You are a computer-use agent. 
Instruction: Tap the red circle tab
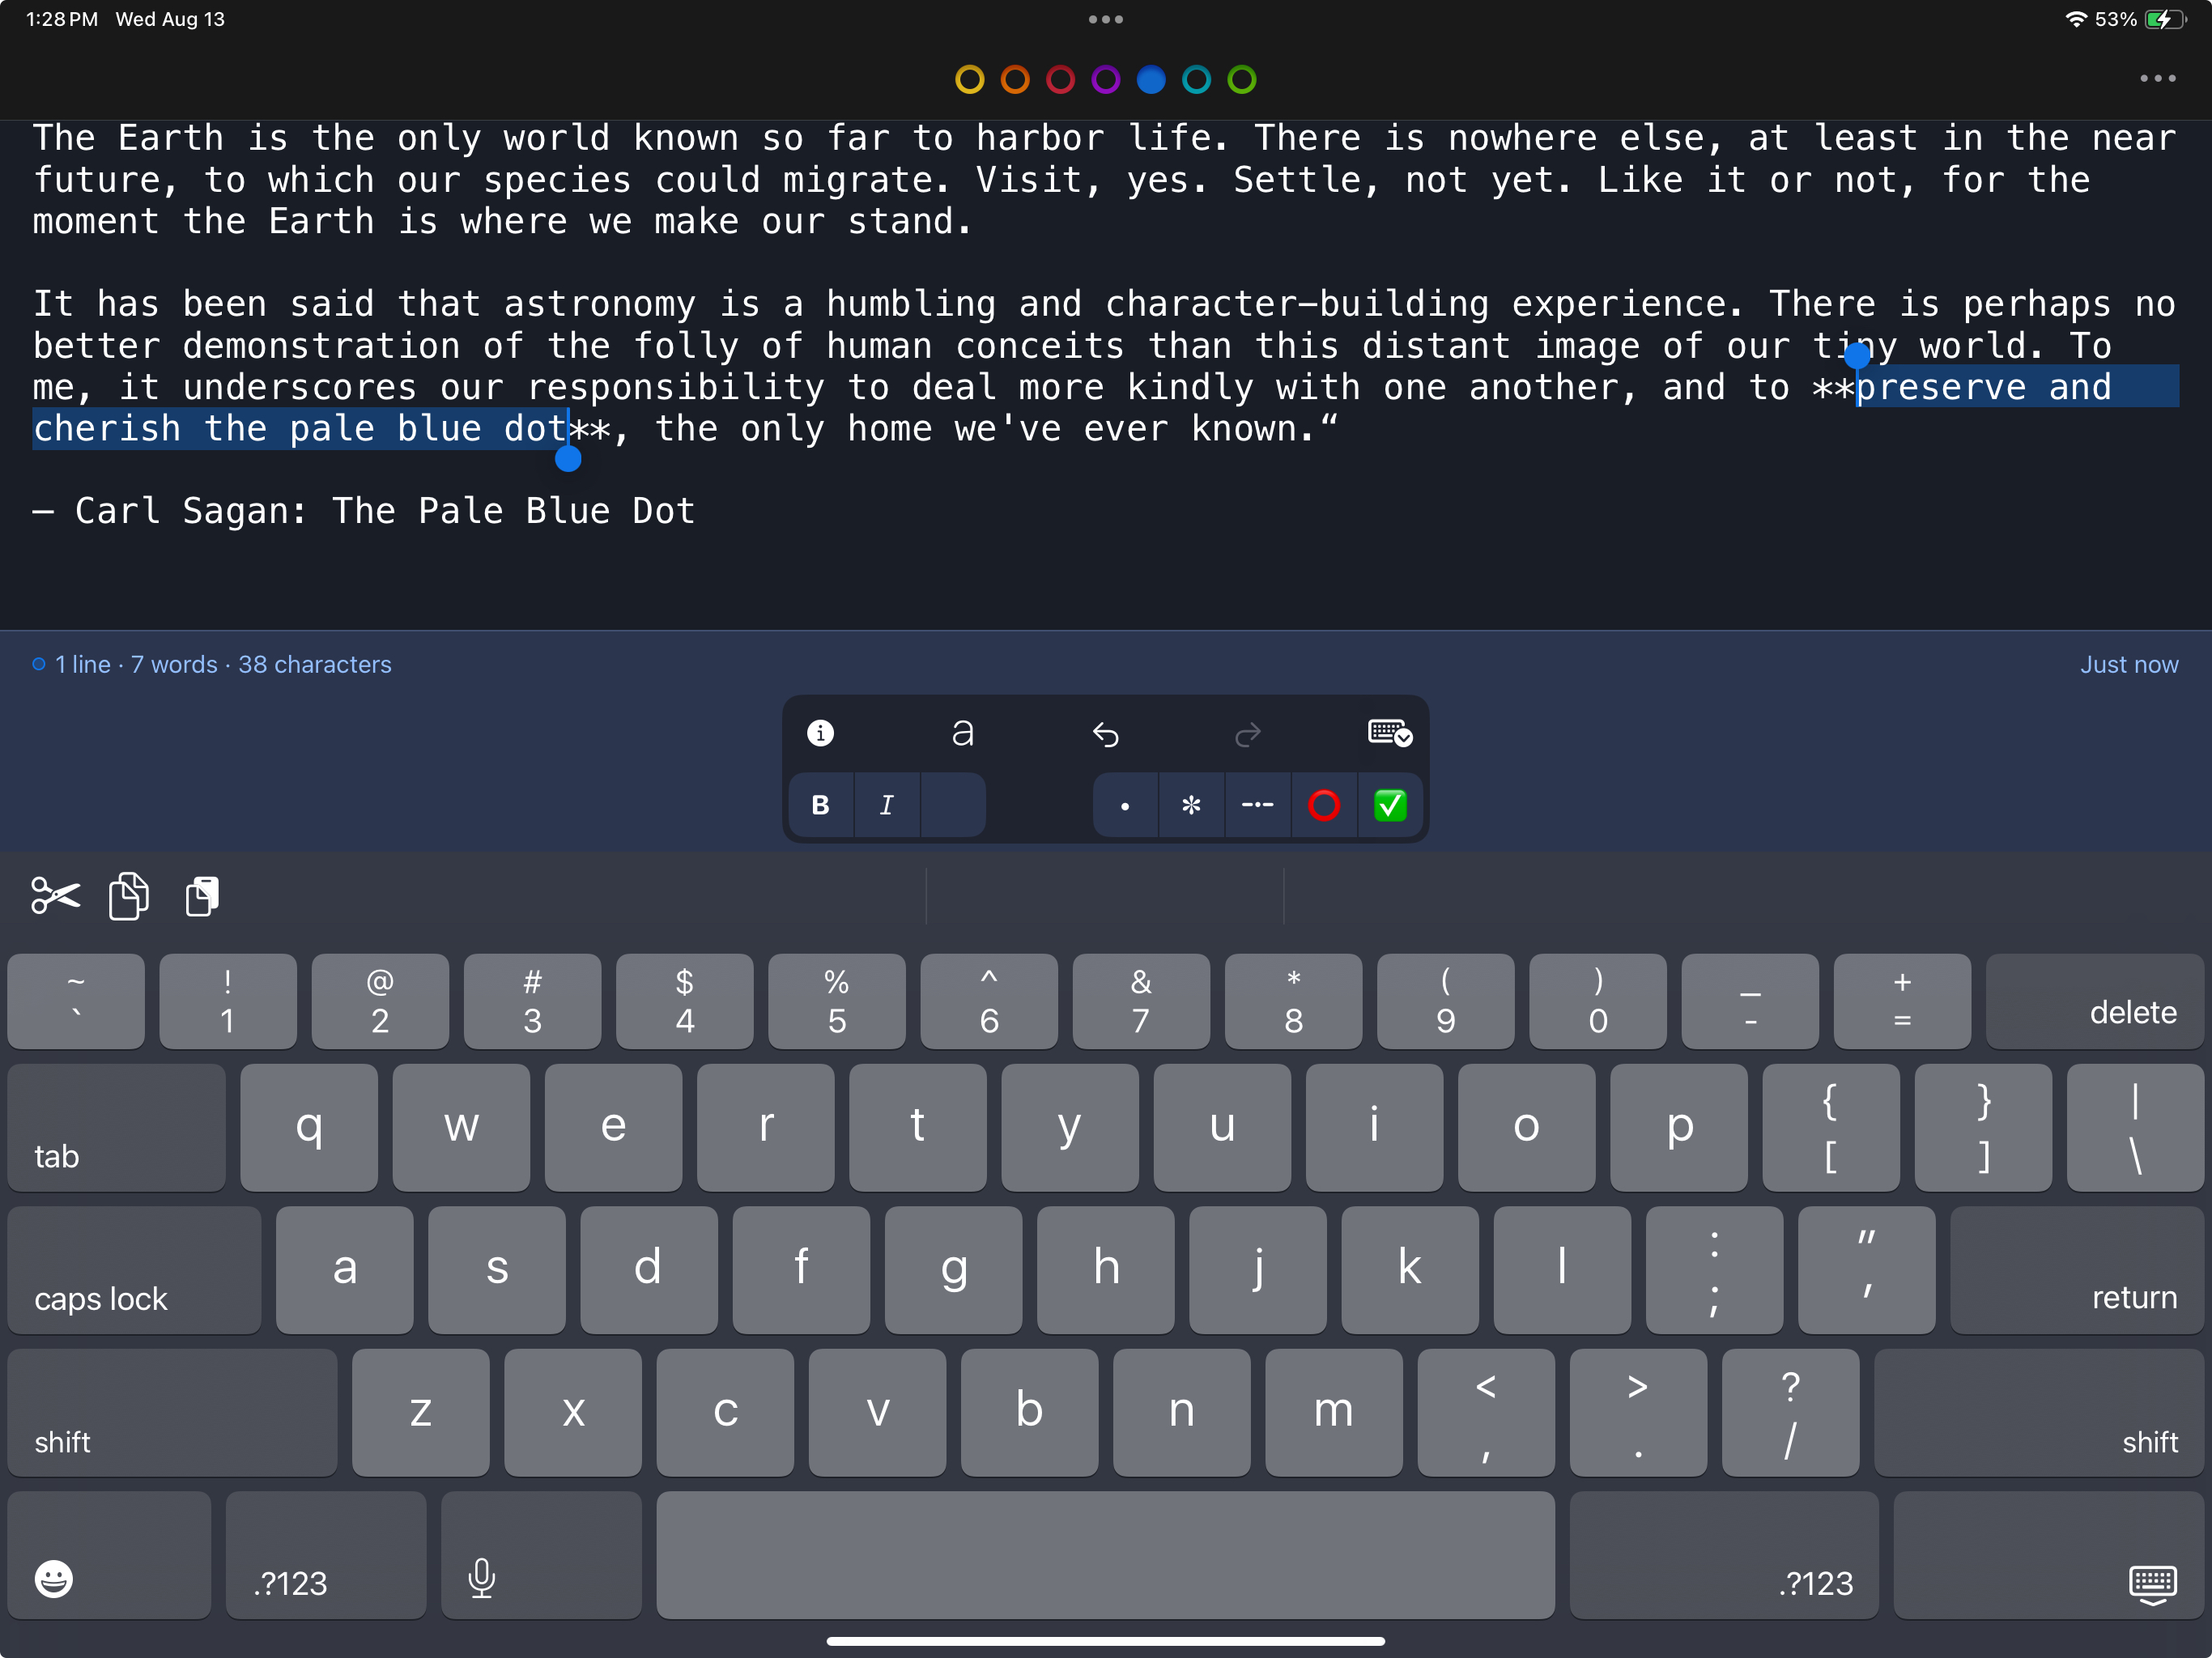(x=1060, y=79)
